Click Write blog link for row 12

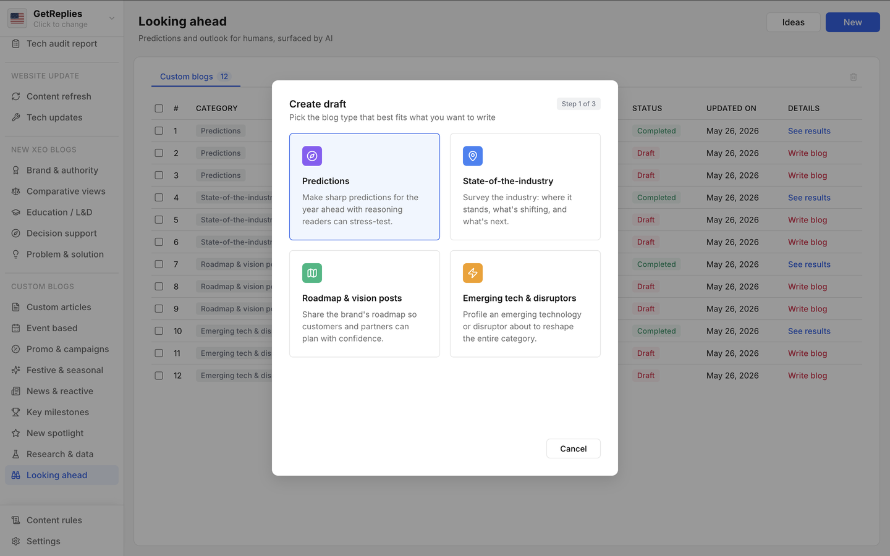click(807, 376)
